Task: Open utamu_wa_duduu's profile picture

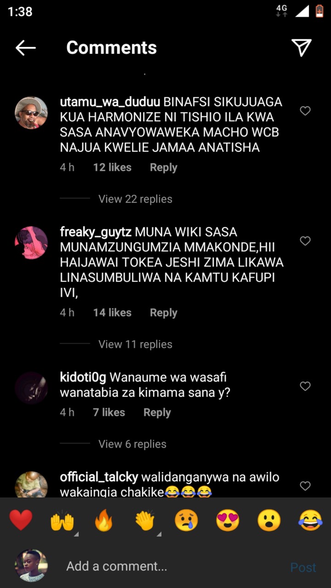Action: click(x=31, y=113)
